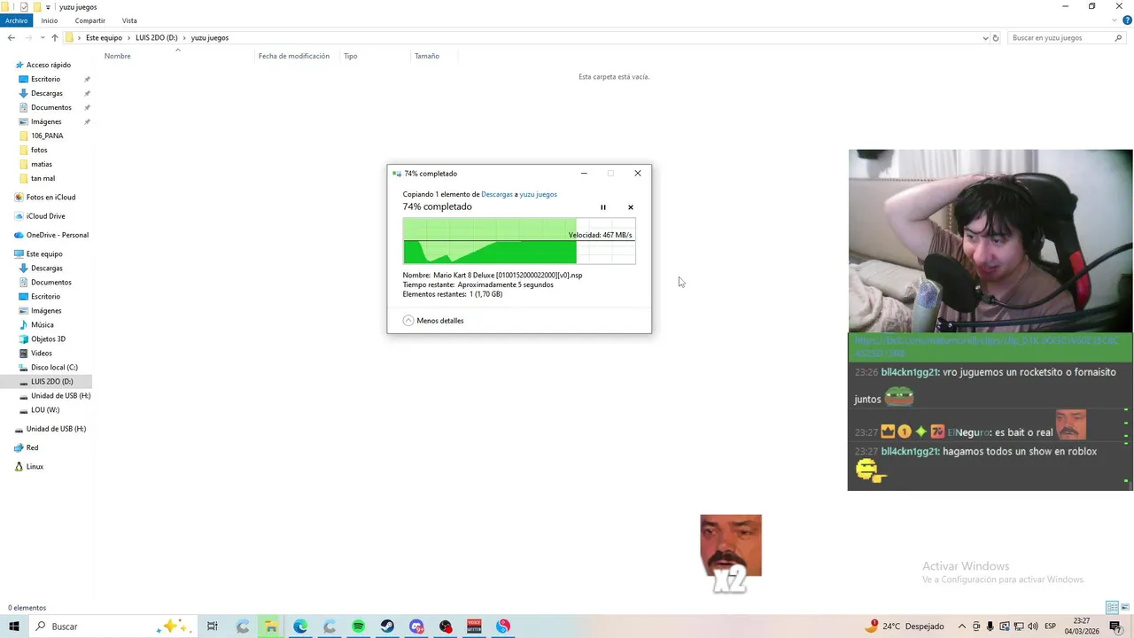Open Task View on taskbar
The width and height of the screenshot is (1134, 638).
coord(213,626)
